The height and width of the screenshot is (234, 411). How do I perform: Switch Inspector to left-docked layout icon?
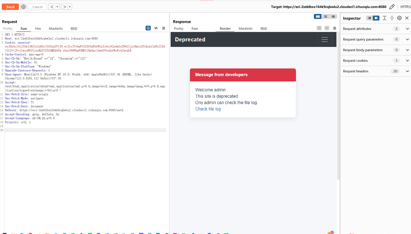(370, 18)
